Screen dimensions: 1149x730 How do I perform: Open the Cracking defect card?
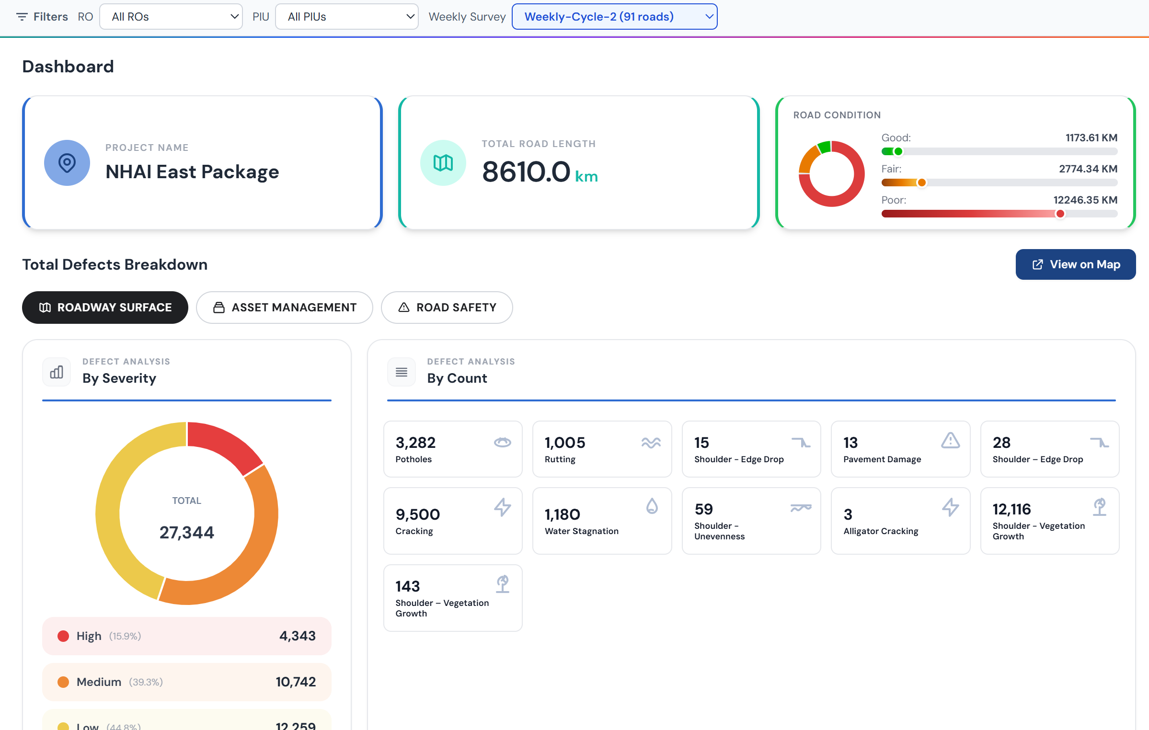tap(453, 521)
